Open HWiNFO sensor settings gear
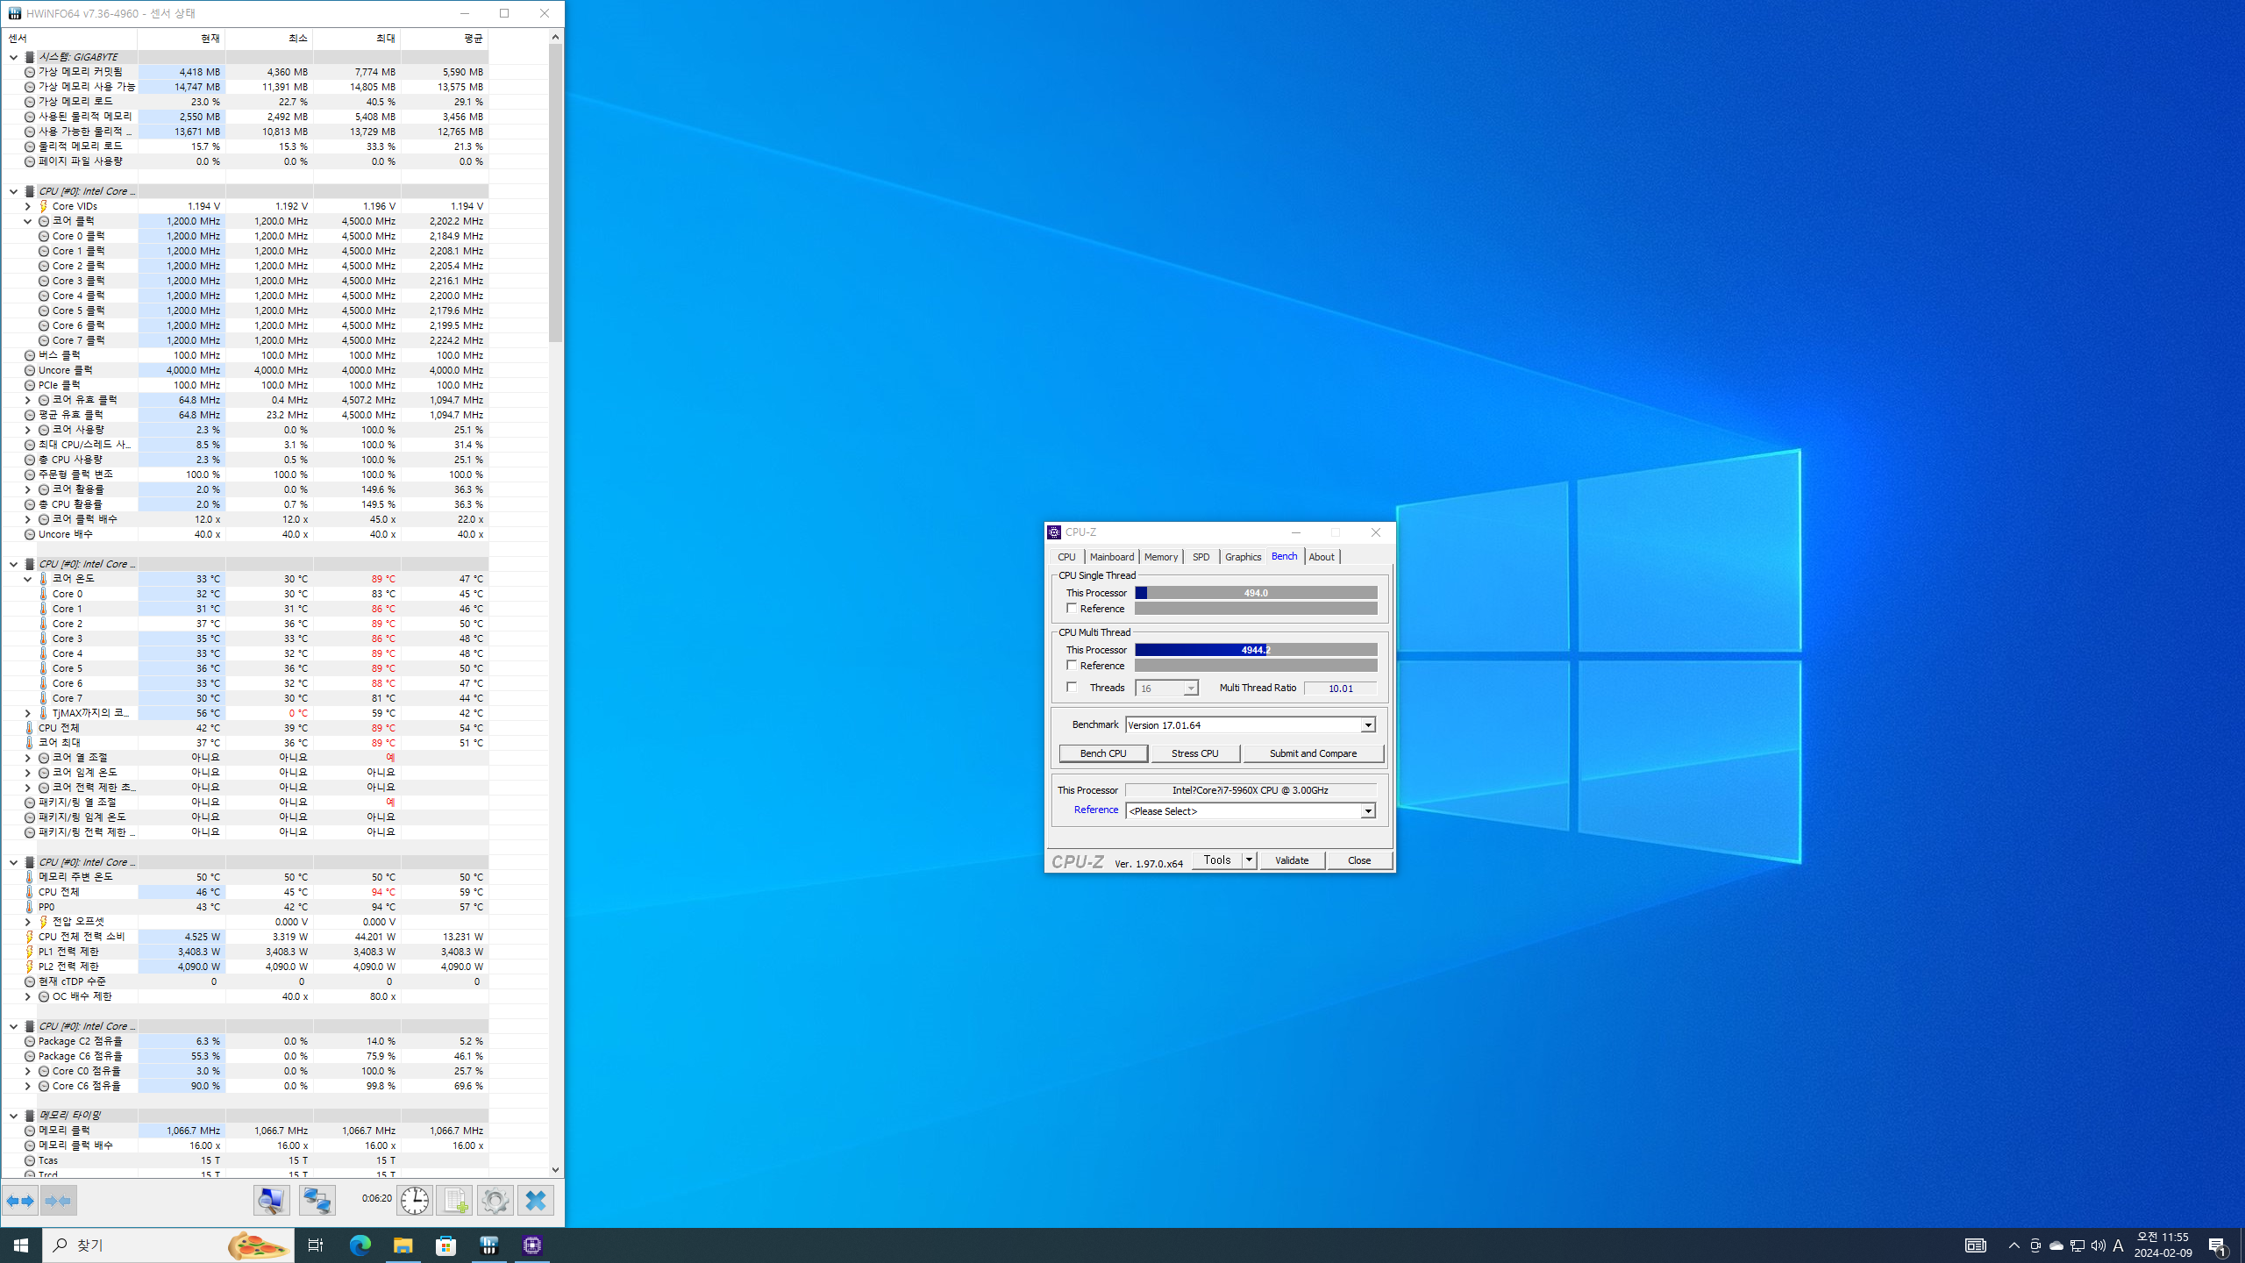This screenshot has width=2245, height=1263. tap(495, 1201)
